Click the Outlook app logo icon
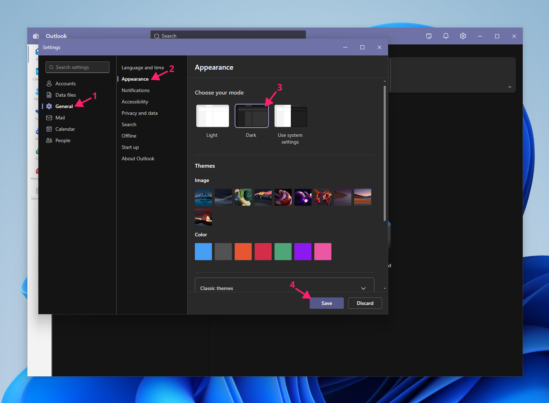Image resolution: width=549 pixels, height=403 pixels. [36, 36]
